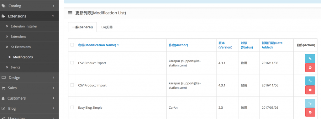Click red disable button for Easy Blog Simple
Screen dimensions: 321x119
click(310, 112)
